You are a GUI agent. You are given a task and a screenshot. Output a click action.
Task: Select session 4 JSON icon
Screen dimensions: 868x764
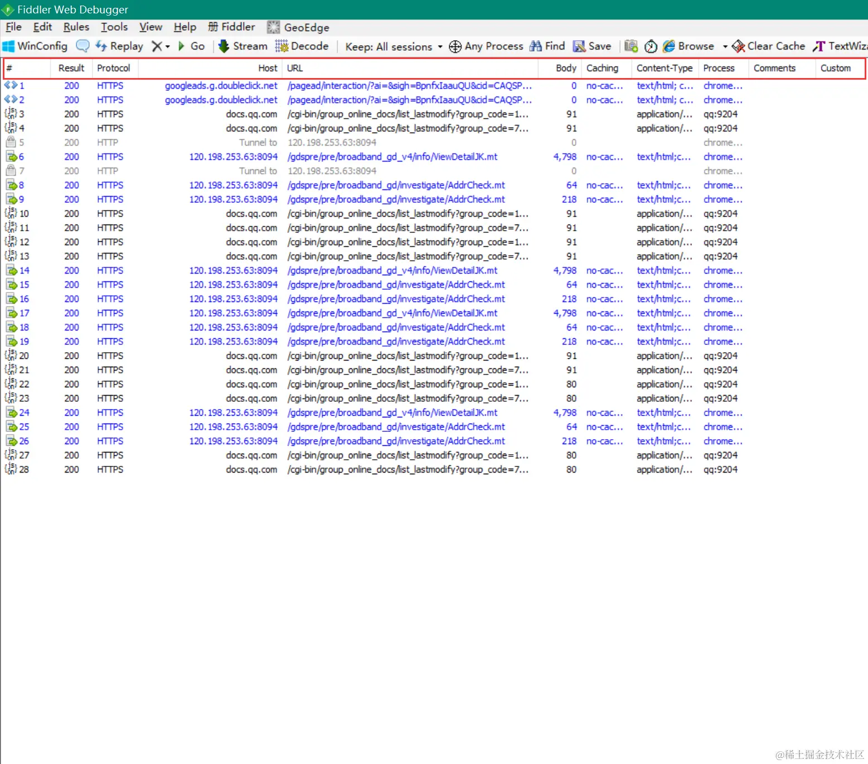[11, 128]
